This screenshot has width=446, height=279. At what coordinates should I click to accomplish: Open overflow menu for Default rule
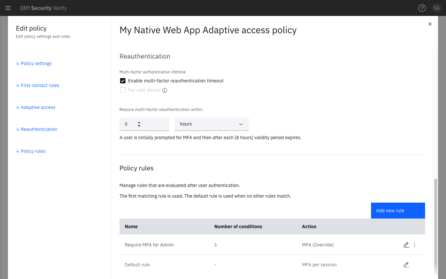414,265
